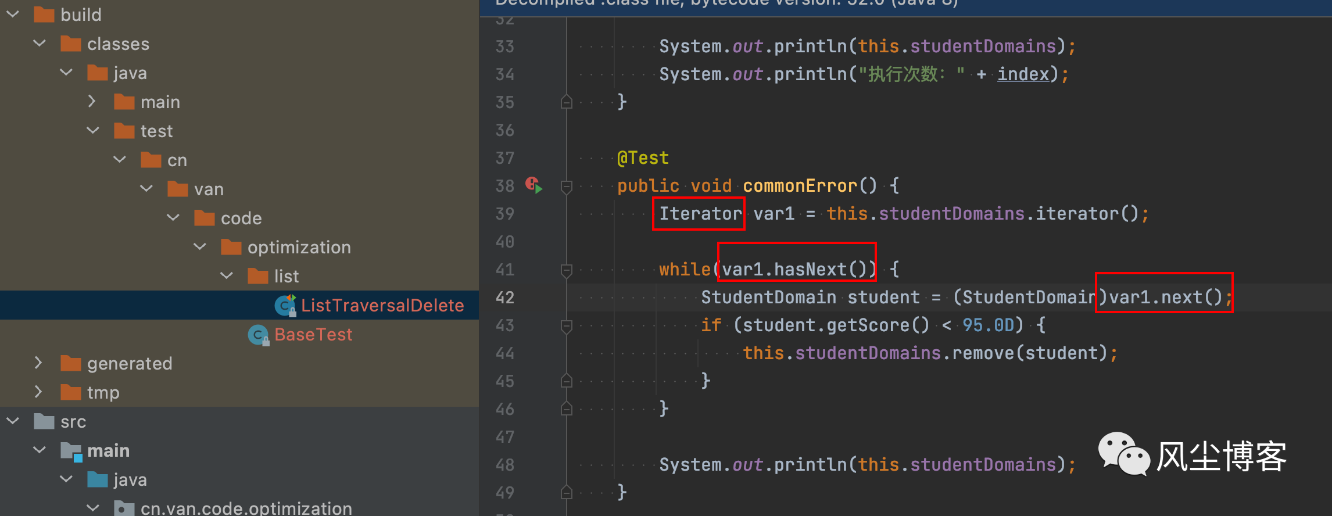1332x516 pixels.
Task: Click the underlined index variable
Action: pos(1023,74)
